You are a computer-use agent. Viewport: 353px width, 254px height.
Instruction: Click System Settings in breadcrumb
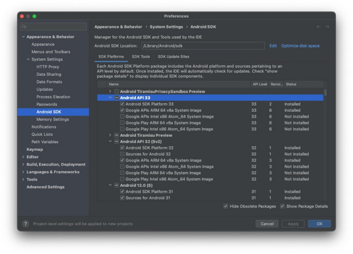click(166, 27)
